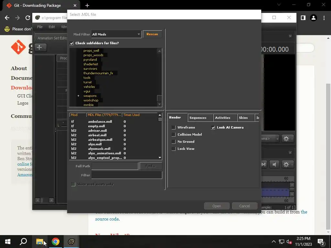Click the MDL list scrollbar thumb
This screenshot has height=248, width=331.
(160, 119)
